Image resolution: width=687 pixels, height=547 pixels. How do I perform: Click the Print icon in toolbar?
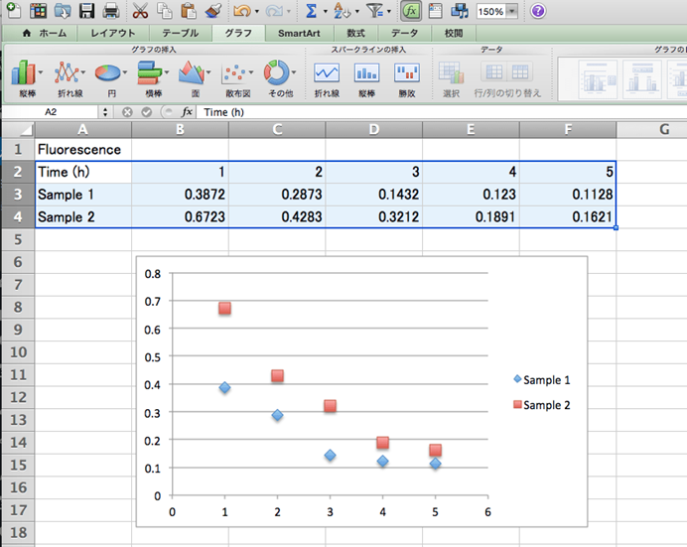pyautogui.click(x=111, y=12)
